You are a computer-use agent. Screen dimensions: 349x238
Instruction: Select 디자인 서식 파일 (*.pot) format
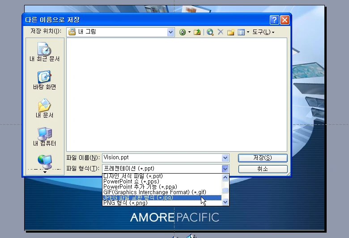tap(162, 176)
